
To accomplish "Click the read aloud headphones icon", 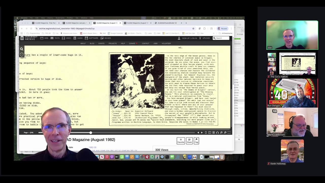I will [217, 133].
